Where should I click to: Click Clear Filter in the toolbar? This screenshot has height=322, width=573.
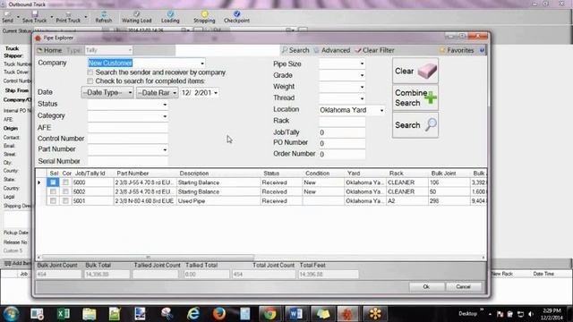374,50
